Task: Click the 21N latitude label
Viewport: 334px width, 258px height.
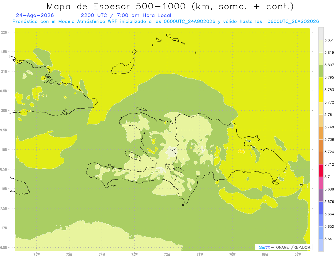Action: (4, 72)
